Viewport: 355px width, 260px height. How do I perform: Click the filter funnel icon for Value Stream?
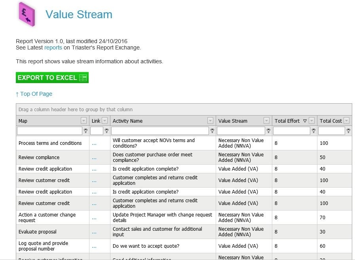coord(269,131)
